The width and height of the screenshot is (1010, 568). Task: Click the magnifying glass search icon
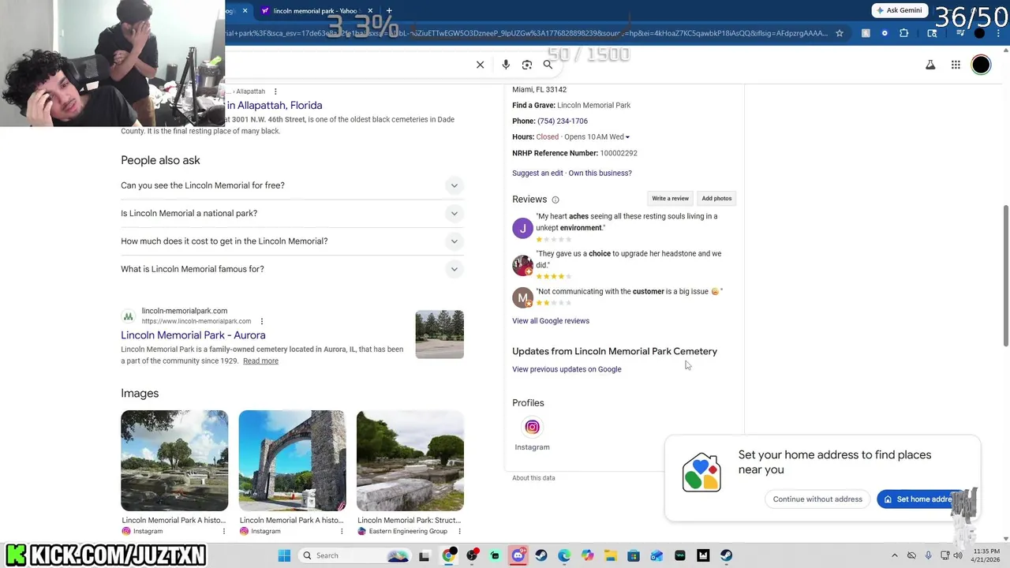pyautogui.click(x=548, y=65)
